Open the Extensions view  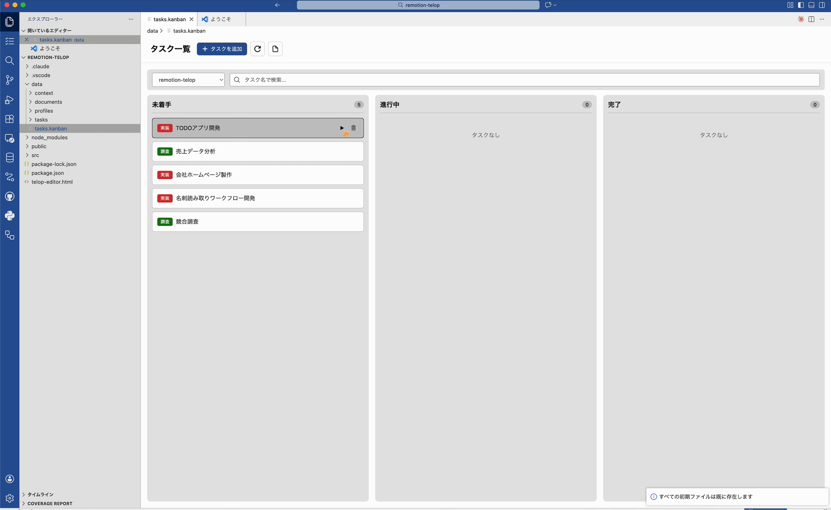(10, 119)
